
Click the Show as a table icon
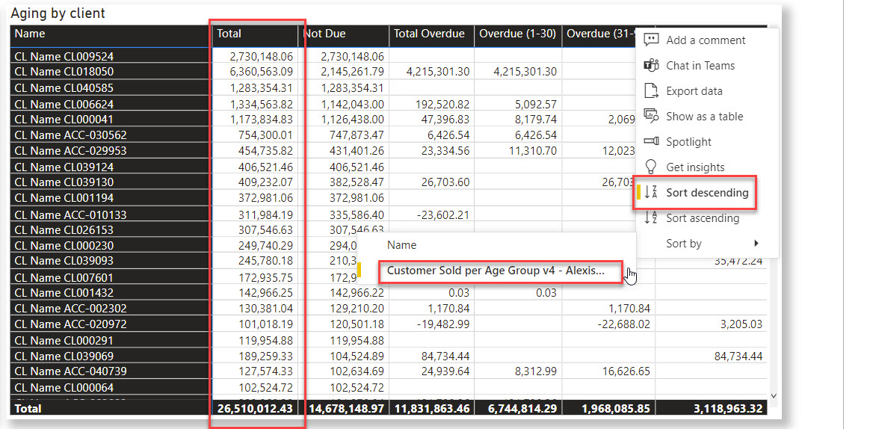(651, 117)
